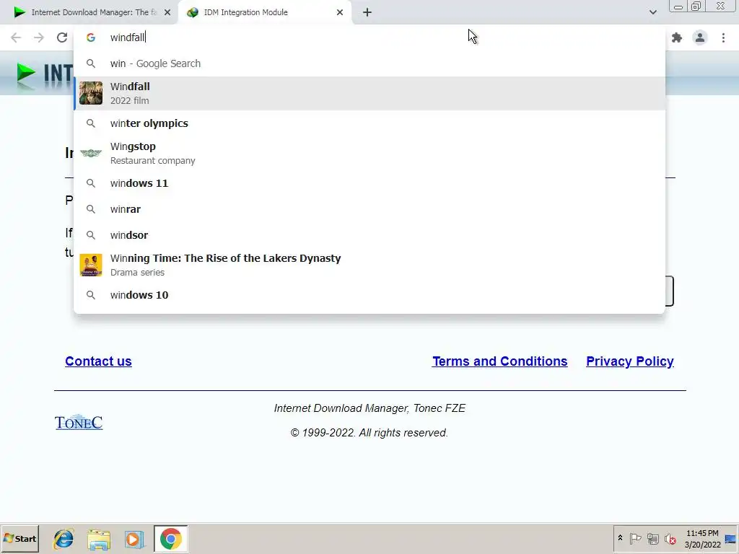The image size is (739, 554).
Task: Click the Action Center flag icon
Action: [635, 538]
